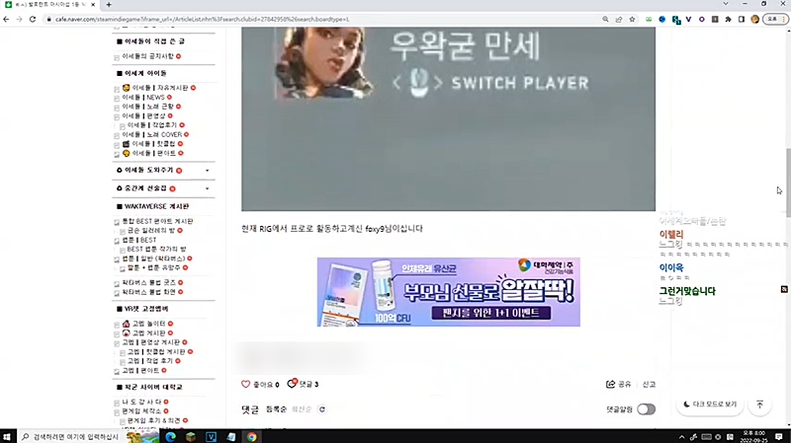Click the page vertical scrollbar thumb
The height and width of the screenshot is (443, 791).
point(788,183)
